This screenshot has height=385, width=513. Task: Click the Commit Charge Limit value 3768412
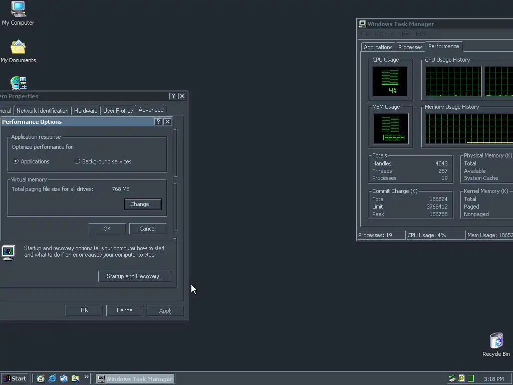coord(437,207)
